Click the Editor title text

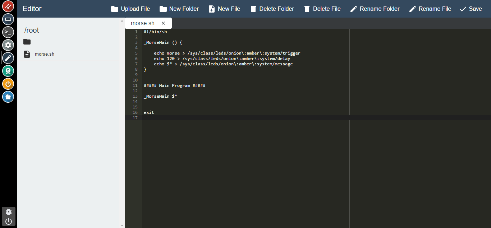click(x=32, y=9)
